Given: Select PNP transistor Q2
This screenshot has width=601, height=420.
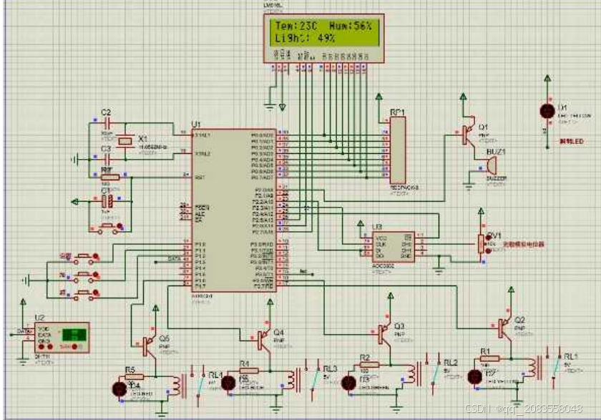Looking at the screenshot, I should pos(505,328).
